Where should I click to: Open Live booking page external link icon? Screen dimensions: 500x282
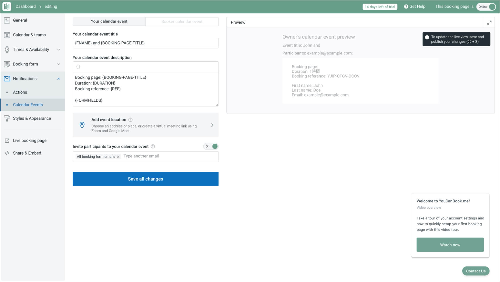pos(7,140)
